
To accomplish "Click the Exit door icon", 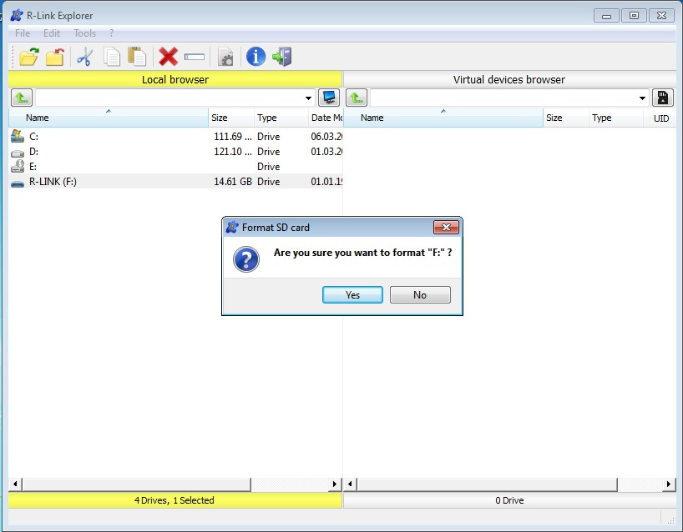I will click(x=282, y=57).
